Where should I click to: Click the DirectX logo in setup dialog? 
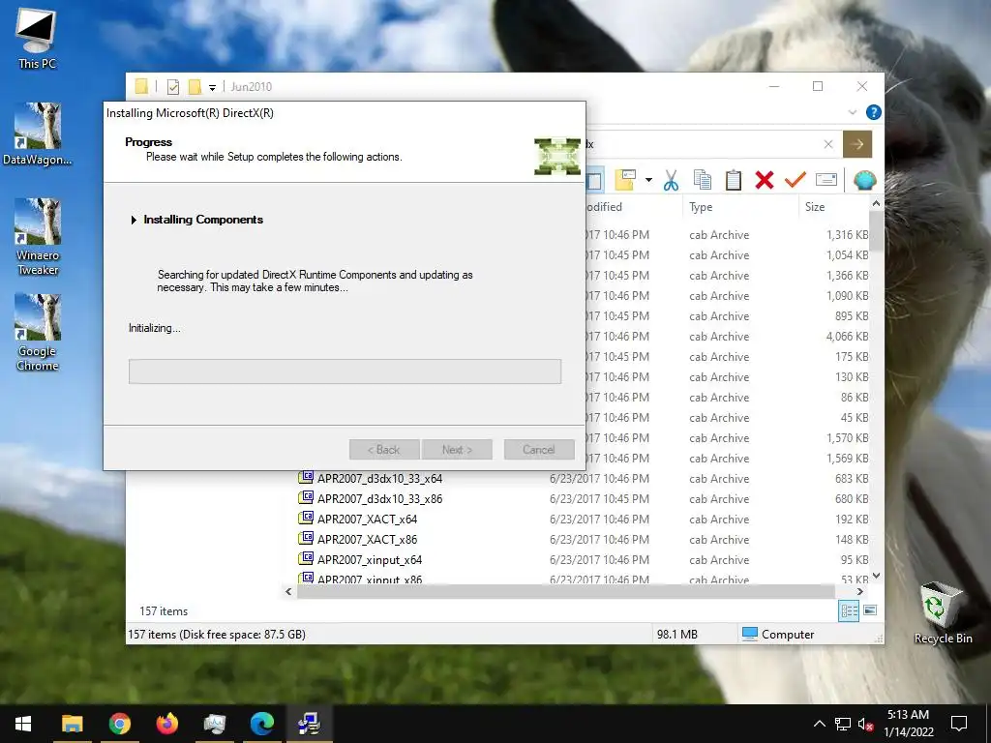pos(557,156)
